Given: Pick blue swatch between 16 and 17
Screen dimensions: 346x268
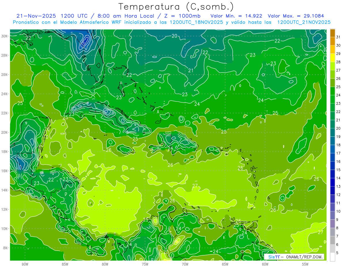Looking at the screenshot, I should click(332, 157).
